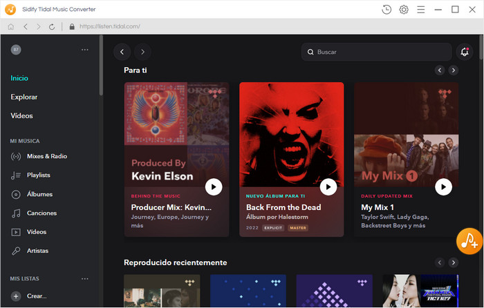Open two-women cover recently played thumbnail

[420, 291]
